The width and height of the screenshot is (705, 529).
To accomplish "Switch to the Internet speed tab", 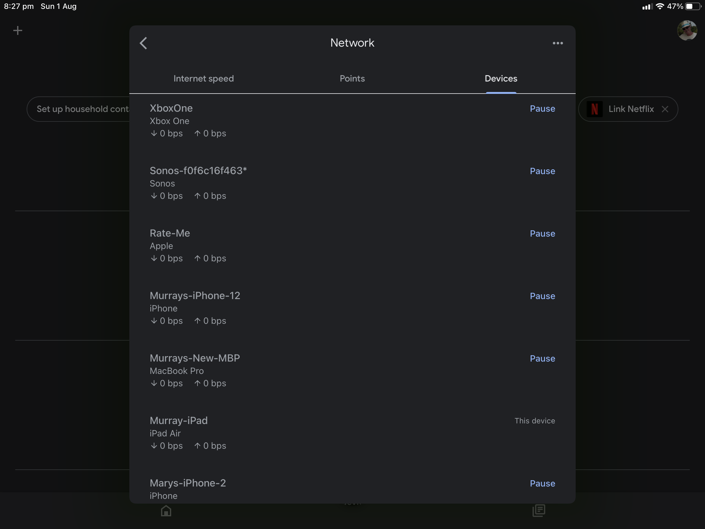I will coord(204,78).
